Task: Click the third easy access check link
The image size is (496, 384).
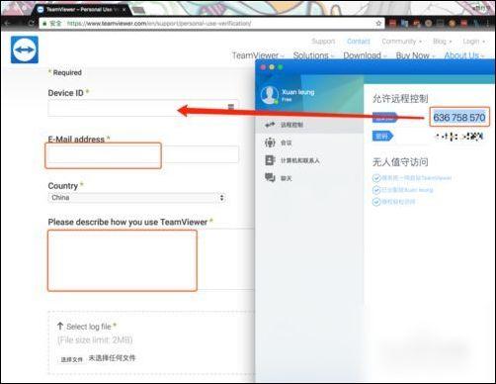Action: 393,202
